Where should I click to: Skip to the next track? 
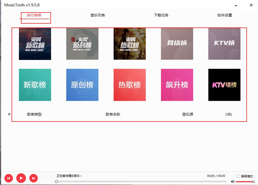coord(34,178)
